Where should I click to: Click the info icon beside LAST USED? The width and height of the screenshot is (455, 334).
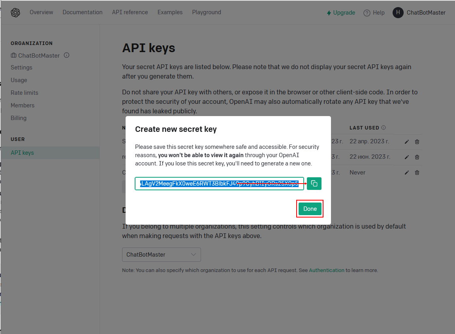point(384,128)
